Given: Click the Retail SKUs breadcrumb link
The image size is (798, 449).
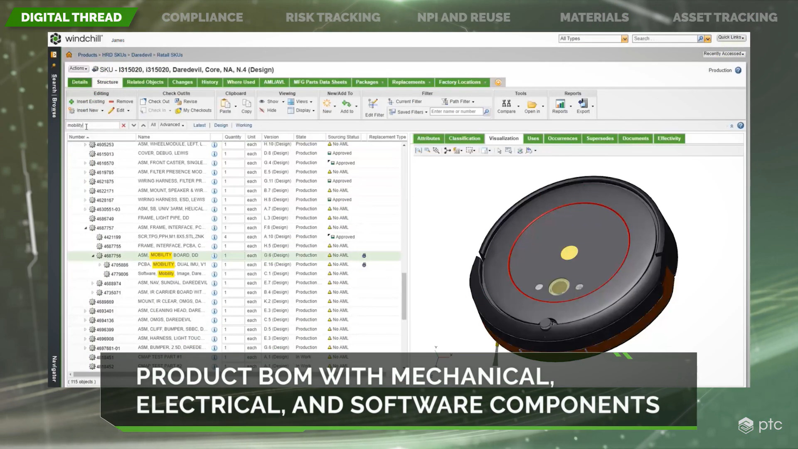Looking at the screenshot, I should pos(170,55).
